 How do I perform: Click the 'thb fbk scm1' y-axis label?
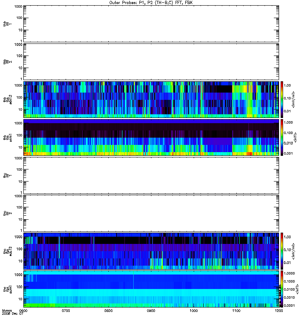pos(7,137)
